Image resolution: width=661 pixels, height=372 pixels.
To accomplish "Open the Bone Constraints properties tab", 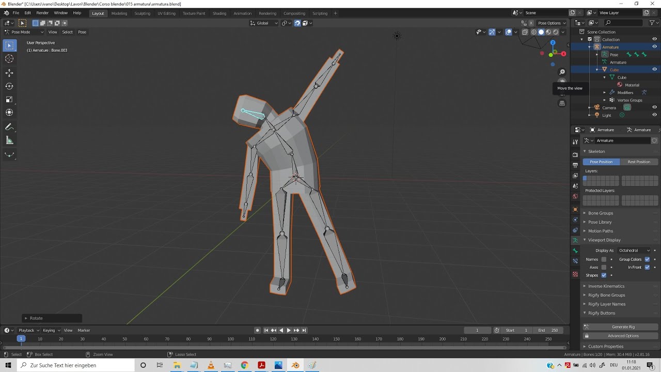I will pos(575,261).
